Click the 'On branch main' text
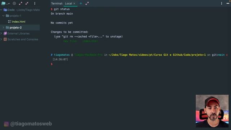Image resolution: width=231 pixels, height=130 pixels. coord(62,14)
